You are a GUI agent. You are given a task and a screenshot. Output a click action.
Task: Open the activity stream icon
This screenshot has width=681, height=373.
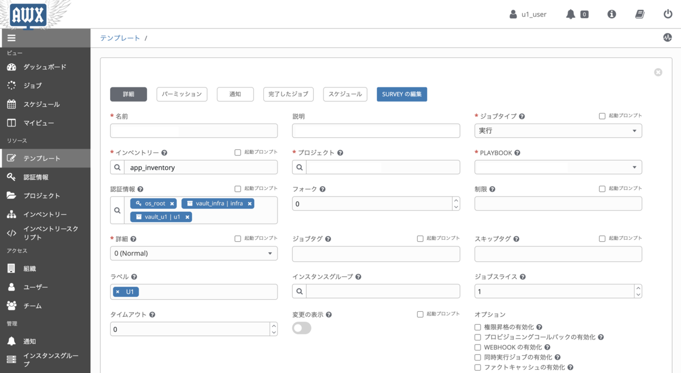667,37
